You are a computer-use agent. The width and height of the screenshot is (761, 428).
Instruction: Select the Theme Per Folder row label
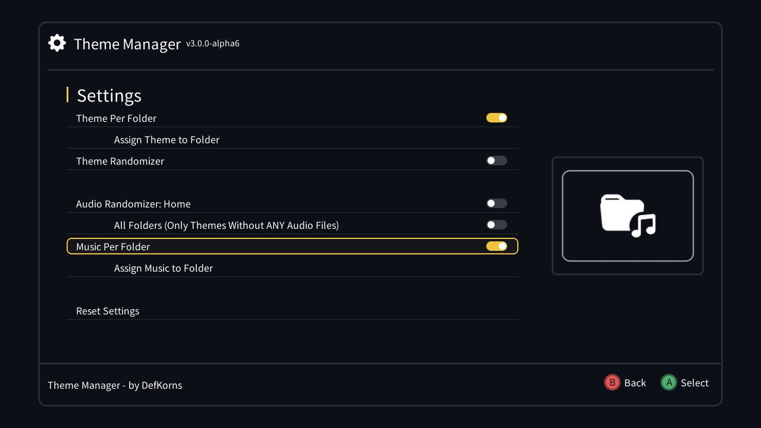(117, 118)
